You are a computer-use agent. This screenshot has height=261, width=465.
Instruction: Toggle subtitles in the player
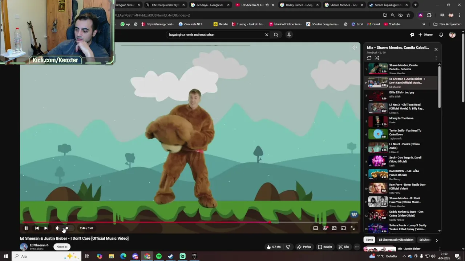point(315,228)
